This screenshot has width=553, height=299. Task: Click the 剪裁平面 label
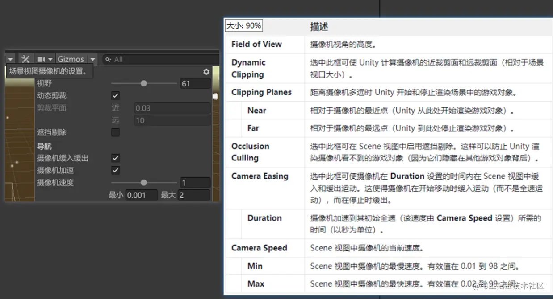(51, 108)
